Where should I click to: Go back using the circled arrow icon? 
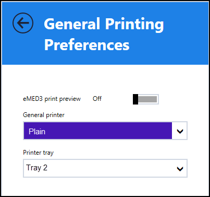pyautogui.click(x=23, y=23)
